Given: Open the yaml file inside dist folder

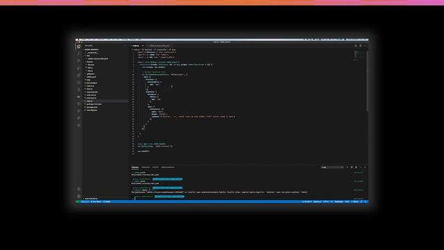Looking at the screenshot, I should (x=98, y=58).
